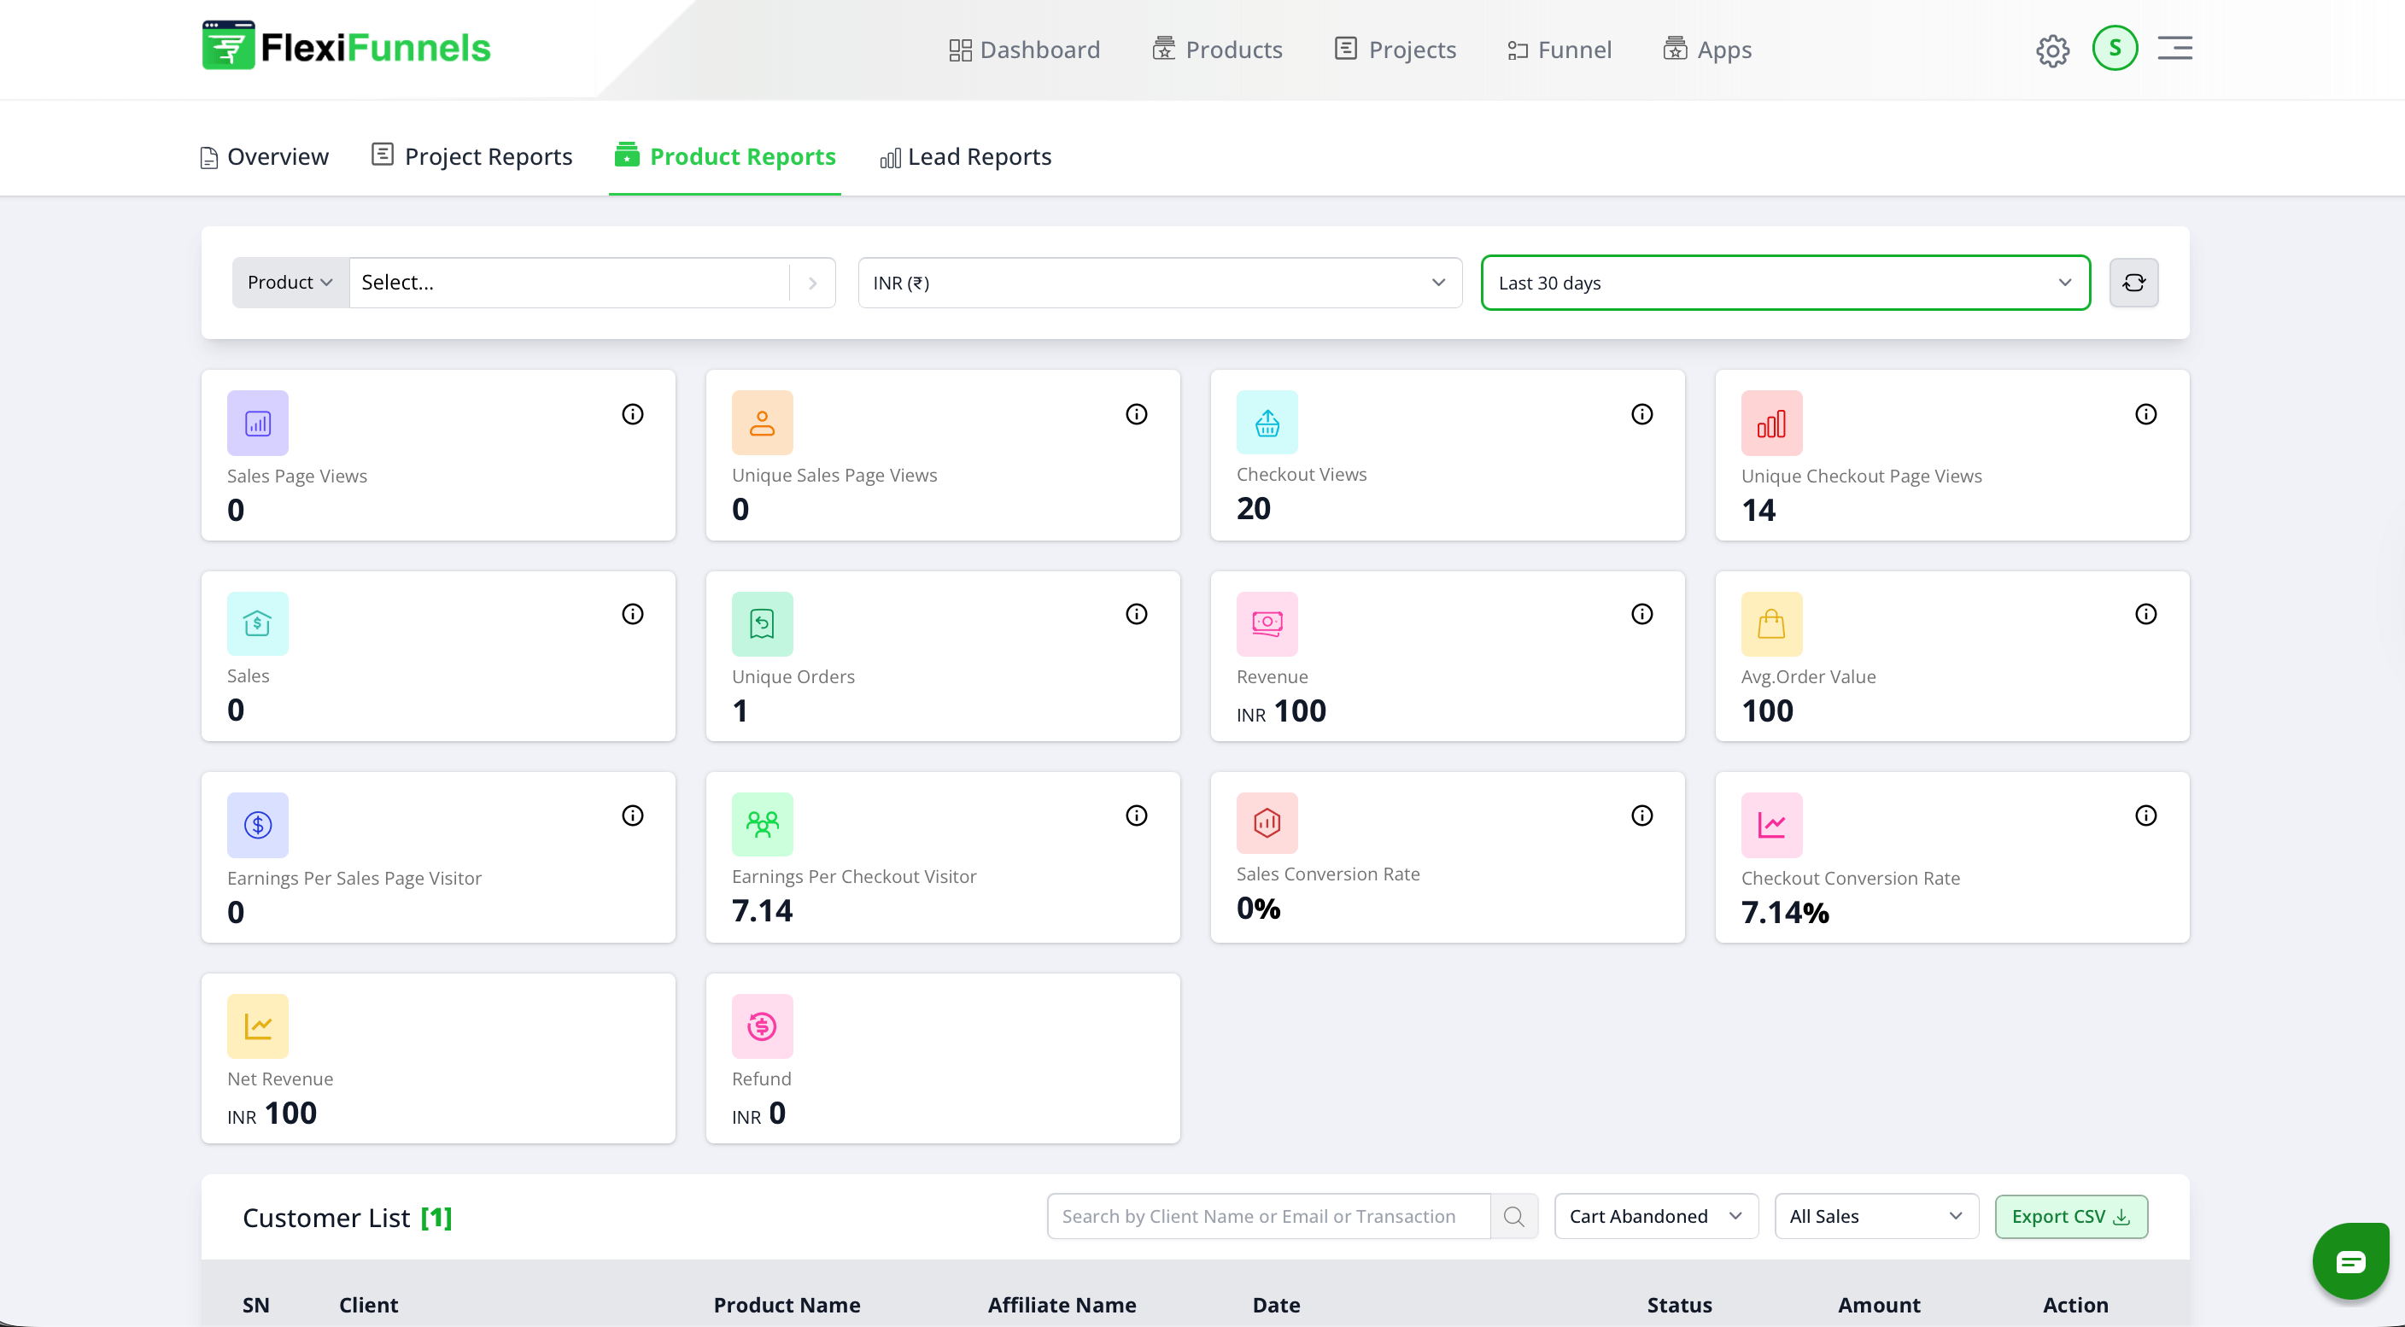
Task: Click info icon on Checkout Conversion Rate card
Action: click(x=2145, y=815)
